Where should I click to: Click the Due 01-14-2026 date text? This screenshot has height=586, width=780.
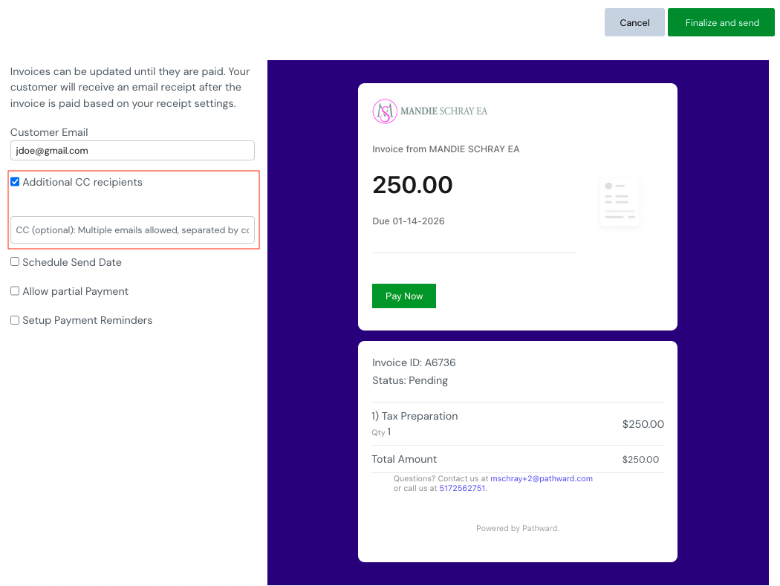tap(408, 221)
